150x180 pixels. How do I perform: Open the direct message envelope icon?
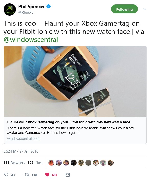point(68,175)
